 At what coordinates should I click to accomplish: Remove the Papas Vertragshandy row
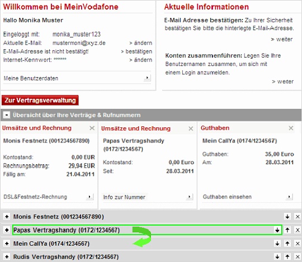pyautogui.click(x=298, y=230)
